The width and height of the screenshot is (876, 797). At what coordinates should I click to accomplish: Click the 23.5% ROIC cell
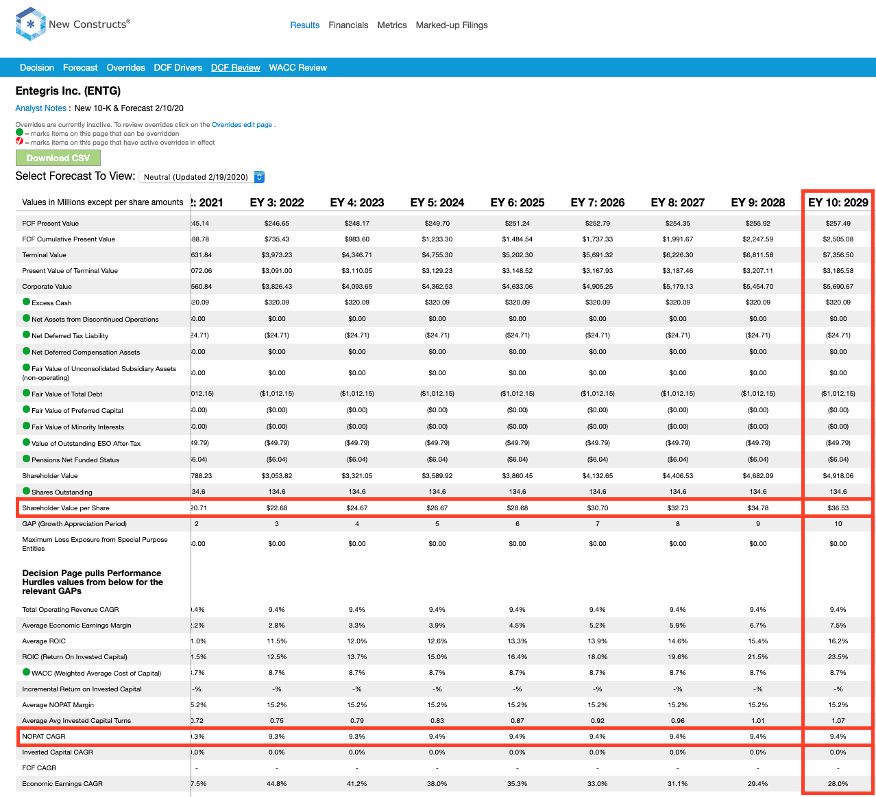[x=838, y=657]
